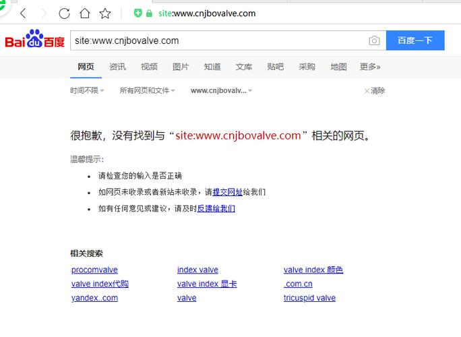Click the 温馨提示 label
The height and width of the screenshot is (337, 461).
tap(87, 159)
